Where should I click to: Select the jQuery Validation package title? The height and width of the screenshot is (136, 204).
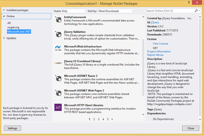click(75, 32)
